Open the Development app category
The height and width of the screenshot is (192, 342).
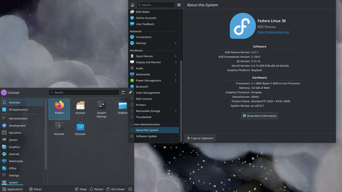(x=22, y=126)
